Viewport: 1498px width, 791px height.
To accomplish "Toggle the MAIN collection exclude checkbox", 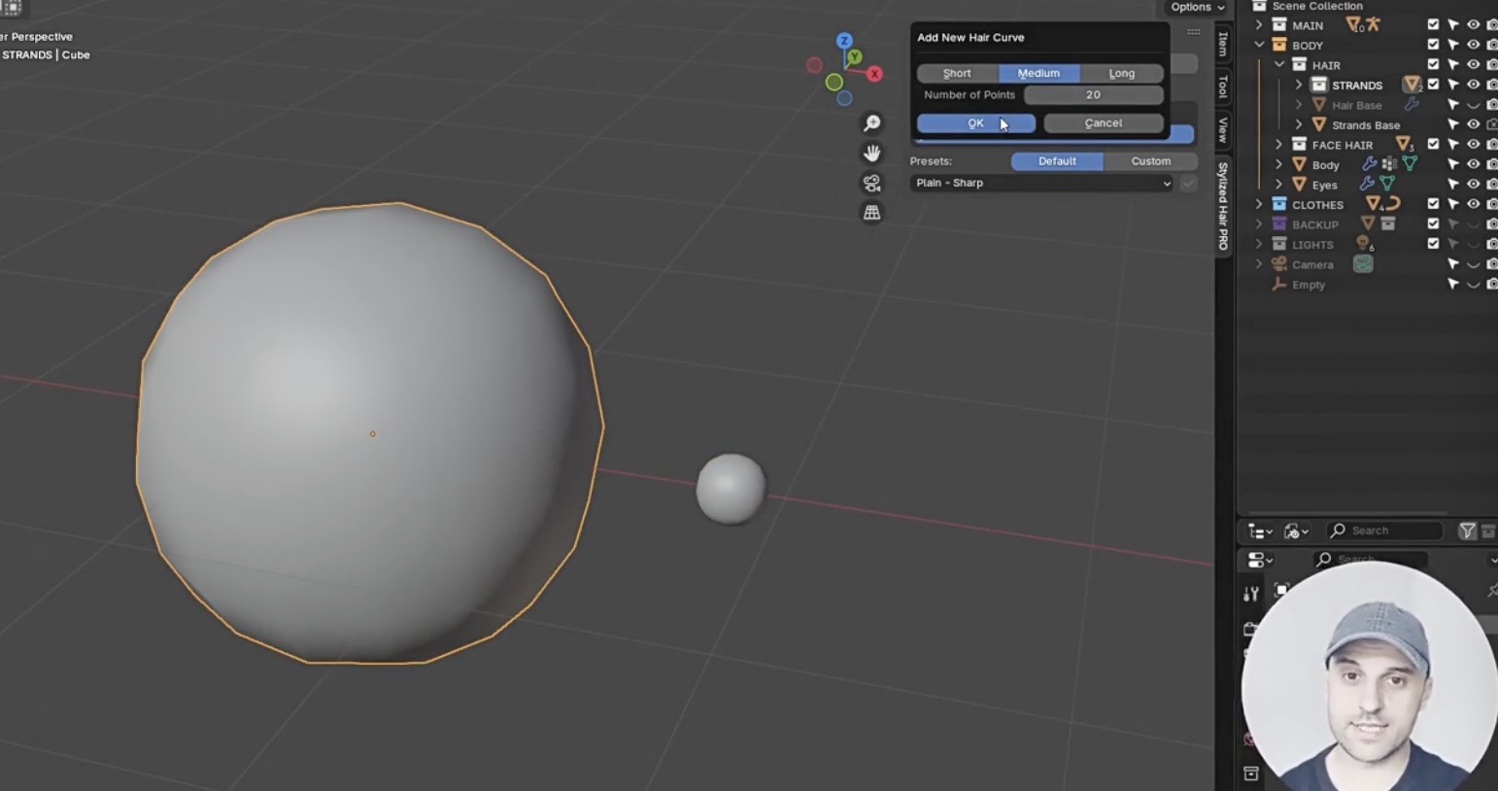I will (1433, 25).
